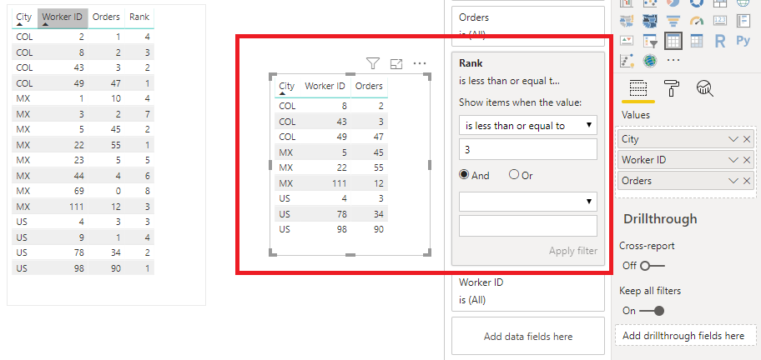Expand the Orders filter card
Image resolution: width=761 pixels, height=360 pixels.
pos(528,25)
